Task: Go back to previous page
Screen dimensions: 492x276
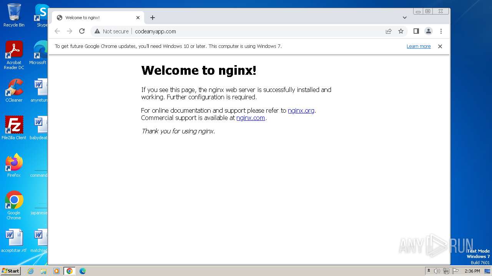Action: pyautogui.click(x=57, y=31)
